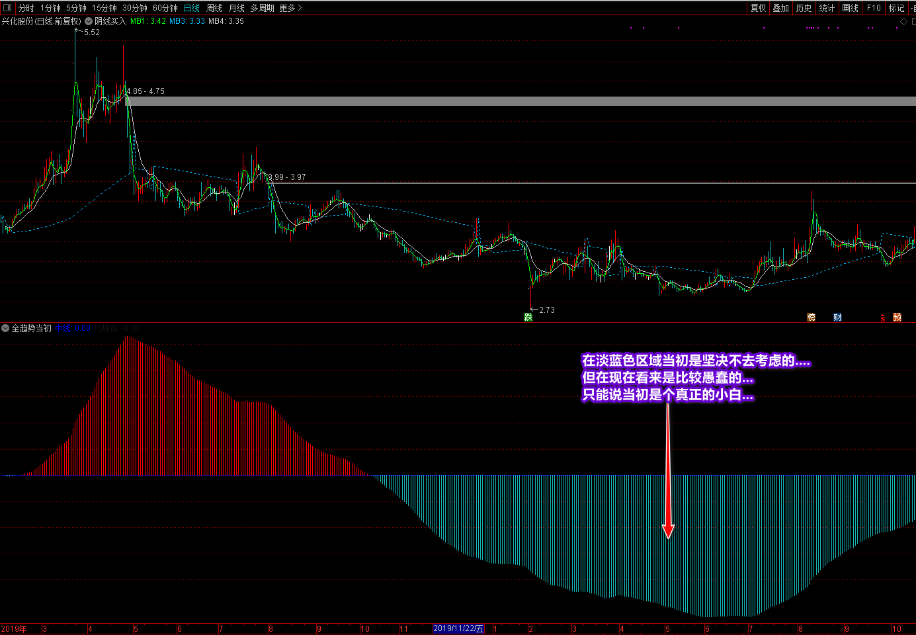Image resolution: width=916 pixels, height=635 pixels.
Task: Open the 画线 drawing tools
Action: pos(850,8)
